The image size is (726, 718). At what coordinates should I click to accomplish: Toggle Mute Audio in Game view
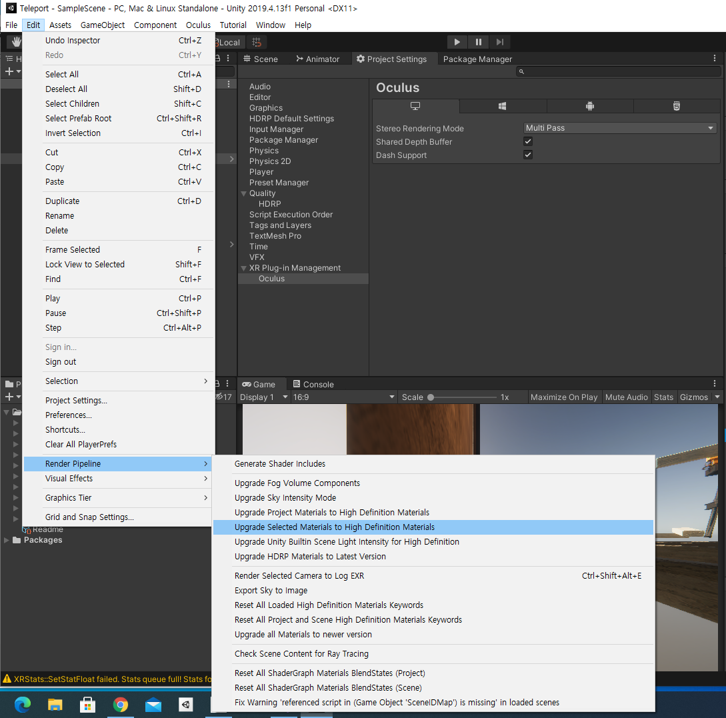click(627, 397)
